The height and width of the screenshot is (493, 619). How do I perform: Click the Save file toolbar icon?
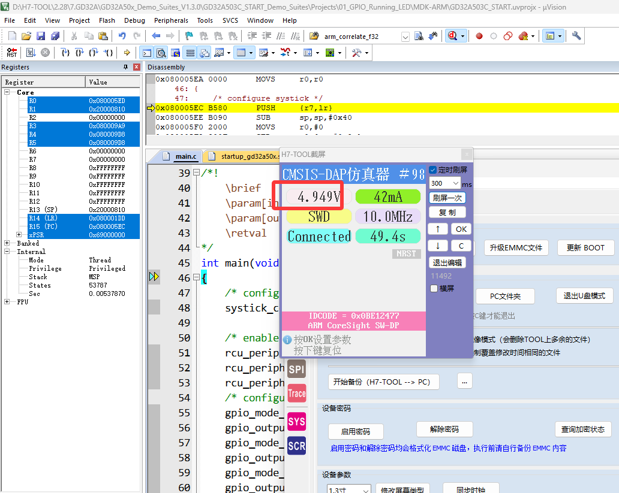(x=41, y=36)
